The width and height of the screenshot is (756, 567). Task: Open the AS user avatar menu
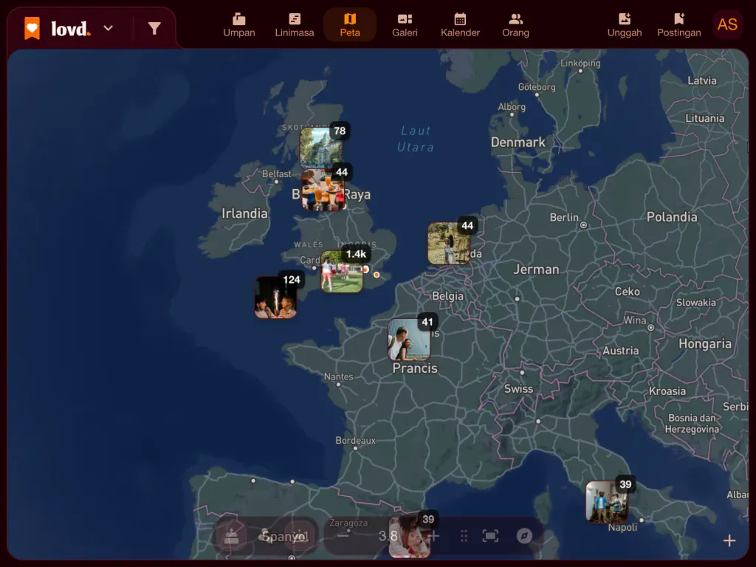pos(727,24)
